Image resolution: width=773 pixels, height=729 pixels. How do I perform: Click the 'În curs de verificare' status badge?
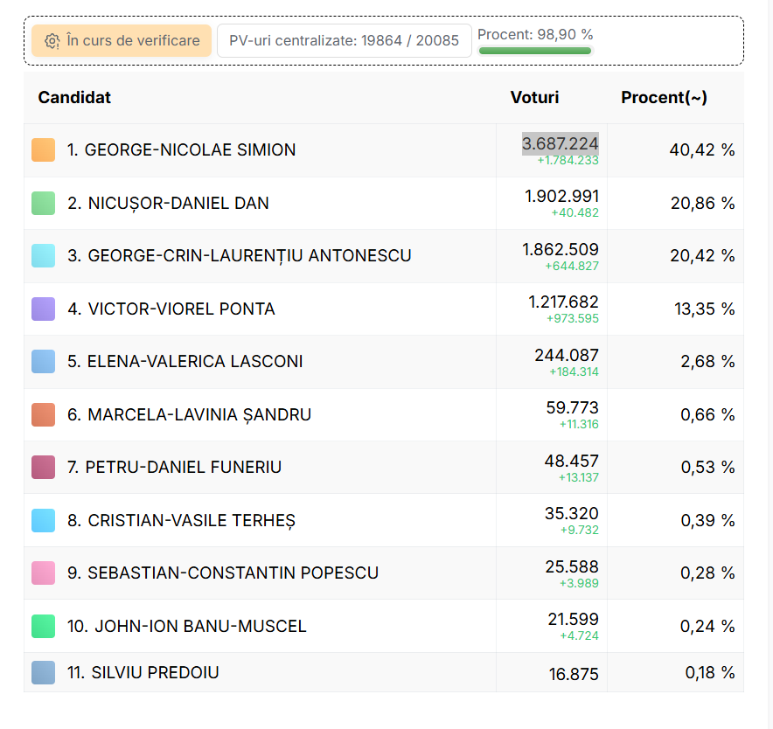click(122, 41)
